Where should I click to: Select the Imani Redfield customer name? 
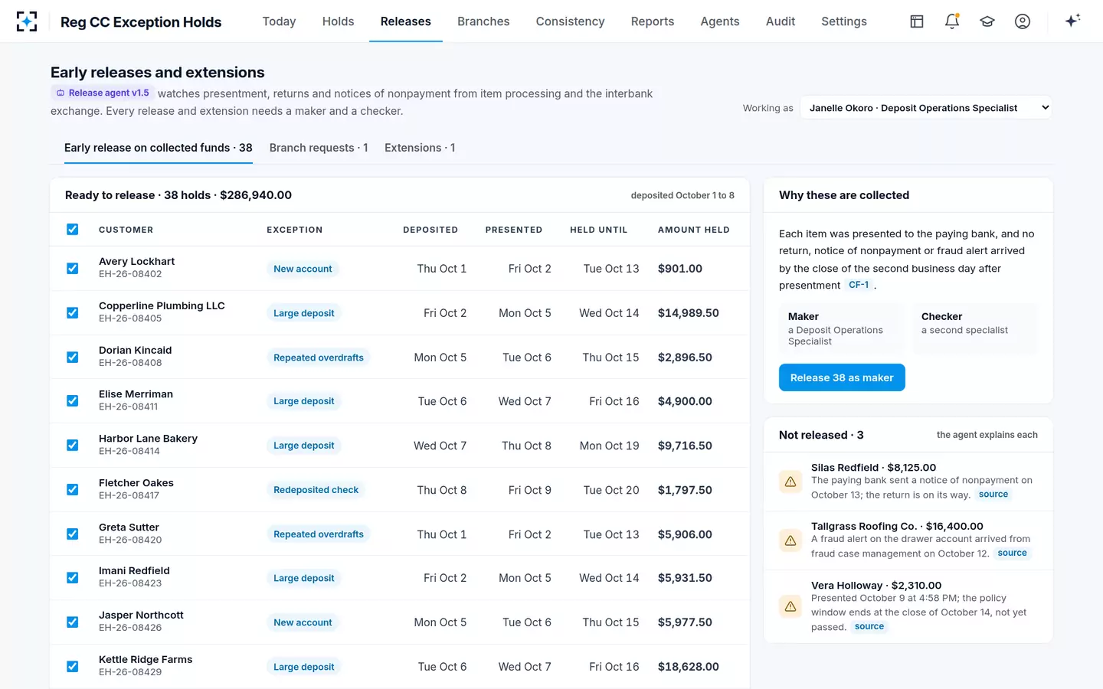point(134,570)
